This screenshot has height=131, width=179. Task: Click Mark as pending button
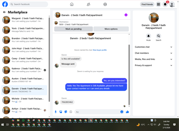tap(73, 29)
